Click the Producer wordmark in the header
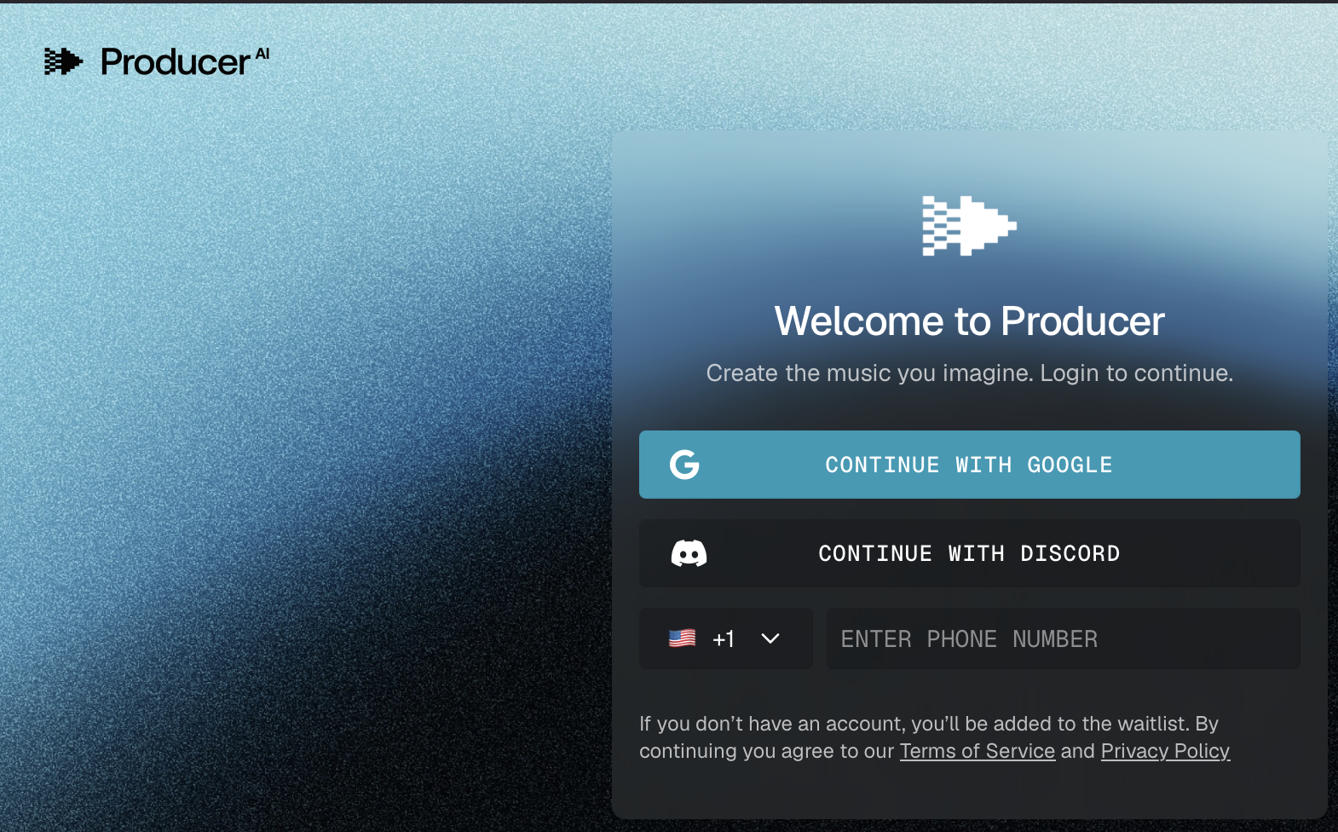1338x832 pixels. [x=175, y=62]
